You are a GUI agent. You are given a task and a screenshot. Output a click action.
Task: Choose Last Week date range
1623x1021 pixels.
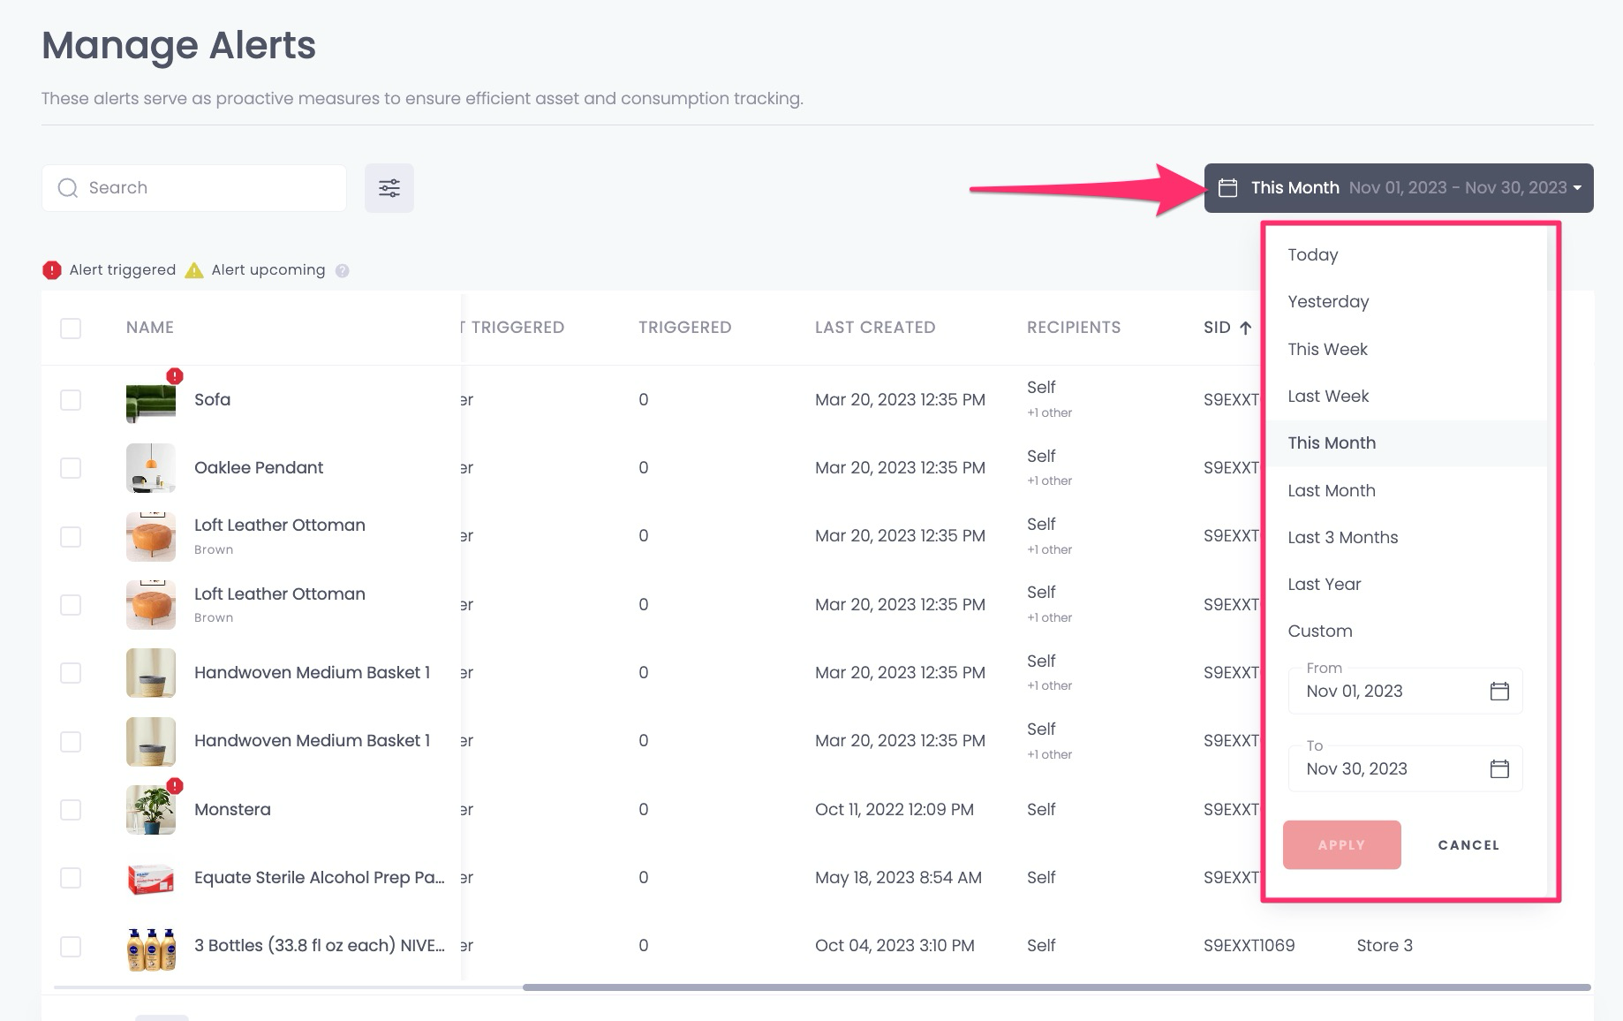(x=1408, y=397)
